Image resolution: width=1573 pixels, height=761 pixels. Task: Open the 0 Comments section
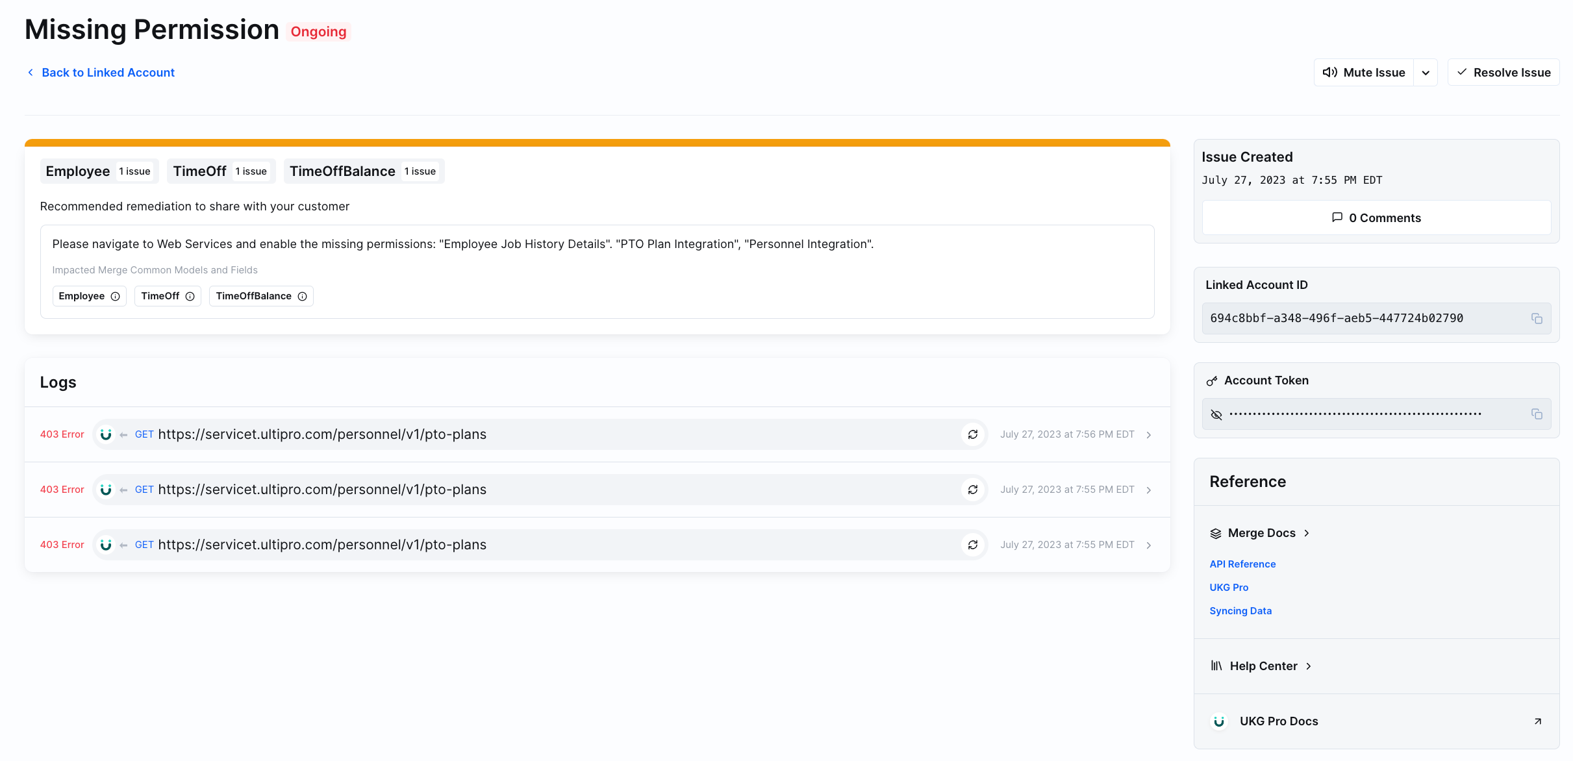[x=1376, y=218]
